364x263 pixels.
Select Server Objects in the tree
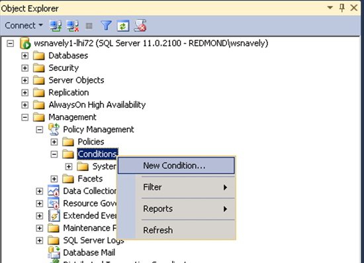click(x=76, y=80)
